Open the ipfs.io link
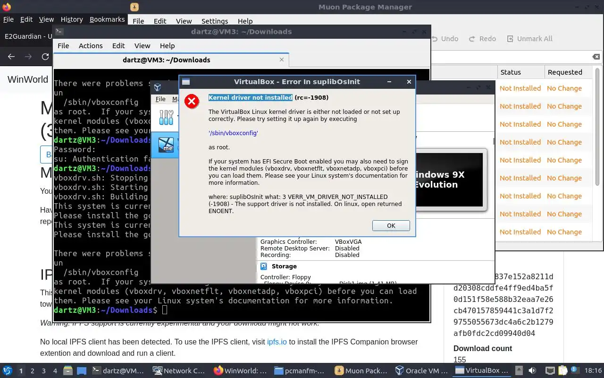 point(277,342)
